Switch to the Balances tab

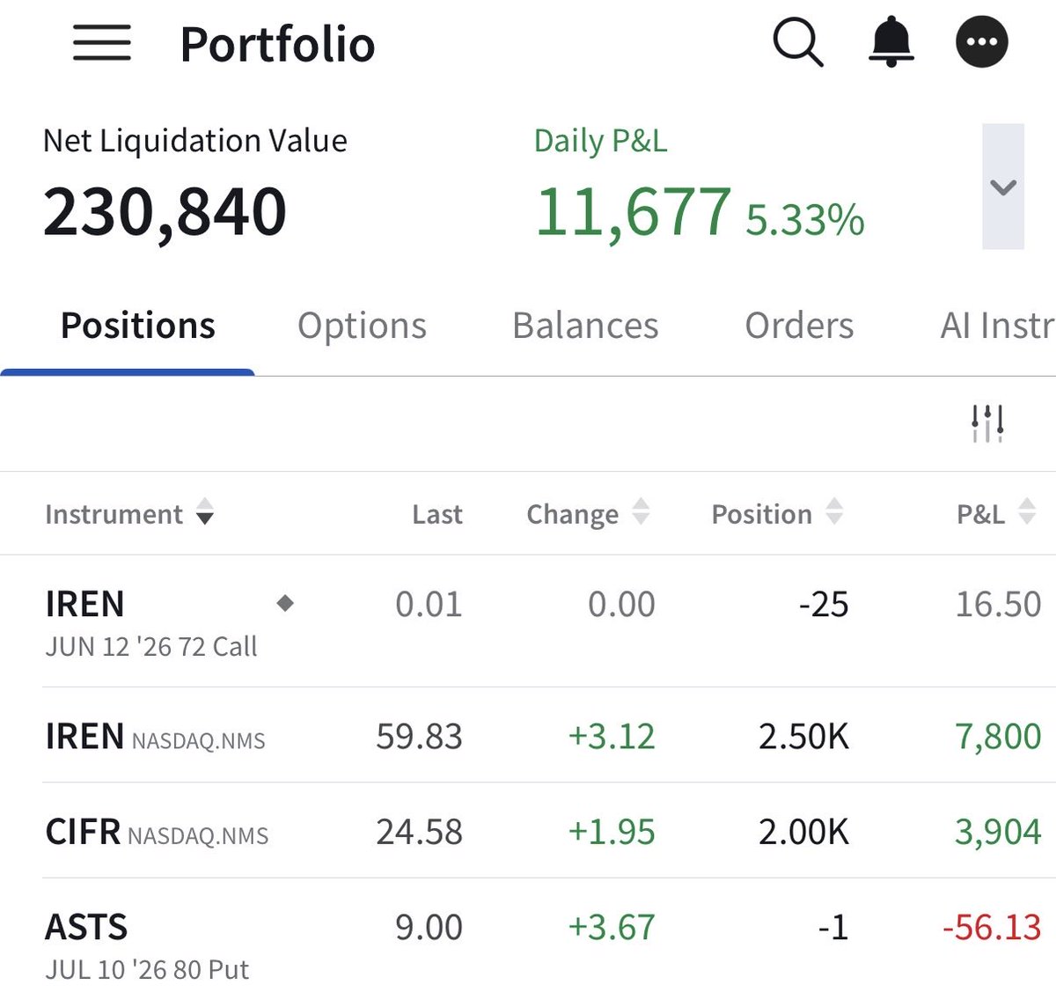point(585,326)
